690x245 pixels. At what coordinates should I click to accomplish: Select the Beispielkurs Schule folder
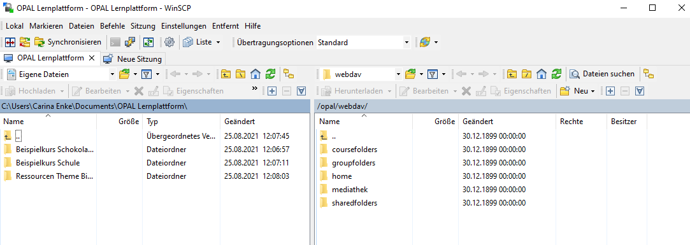coord(42,163)
